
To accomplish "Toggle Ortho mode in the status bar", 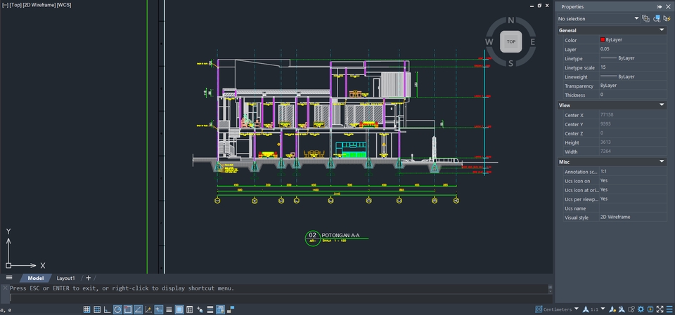I will [x=107, y=309].
